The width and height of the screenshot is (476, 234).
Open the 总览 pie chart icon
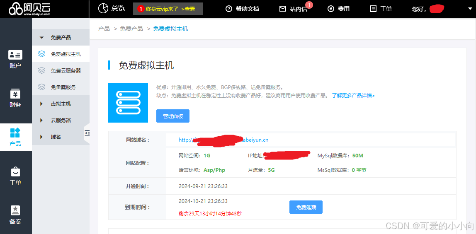[103, 8]
